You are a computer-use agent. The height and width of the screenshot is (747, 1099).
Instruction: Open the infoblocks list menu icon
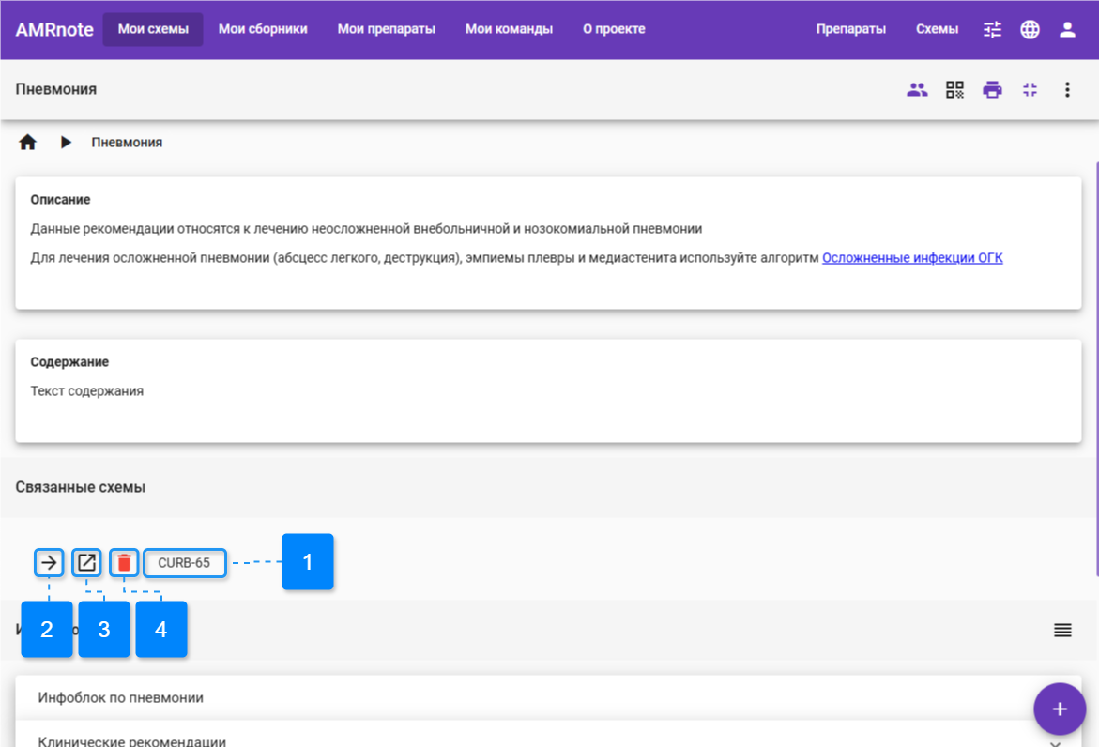point(1062,630)
